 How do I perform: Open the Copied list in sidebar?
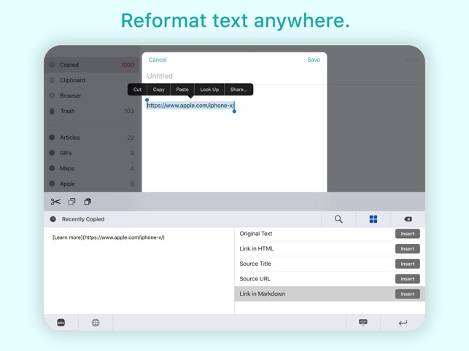point(91,65)
